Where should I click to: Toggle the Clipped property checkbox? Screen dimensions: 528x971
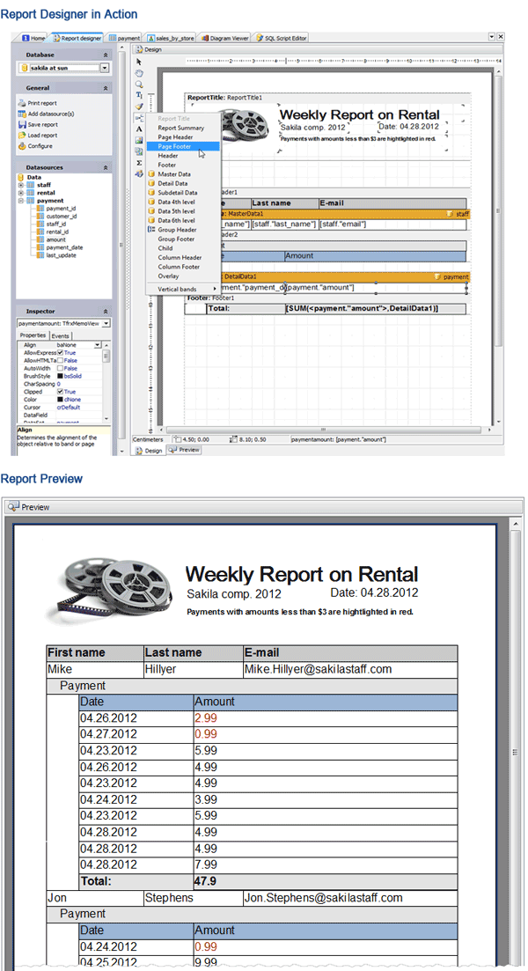[60, 392]
